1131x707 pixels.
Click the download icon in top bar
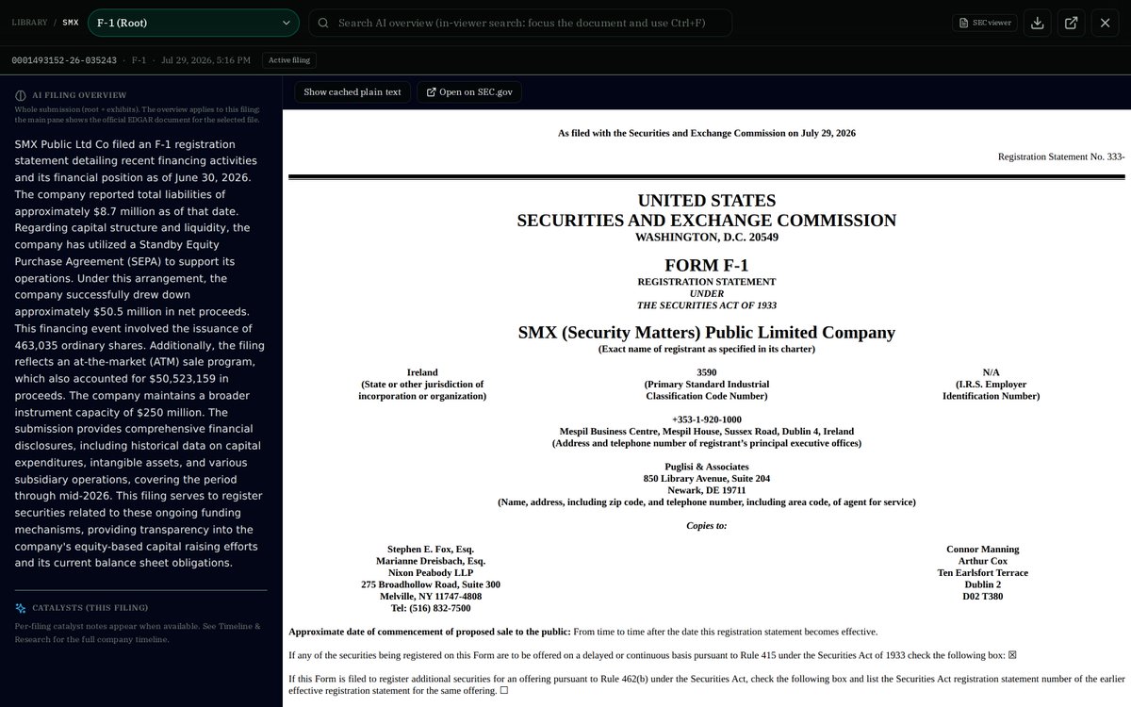point(1038,23)
